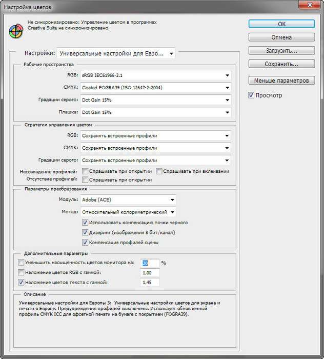
Task: Open the Настройки preset dropdown
Action: coord(116,53)
